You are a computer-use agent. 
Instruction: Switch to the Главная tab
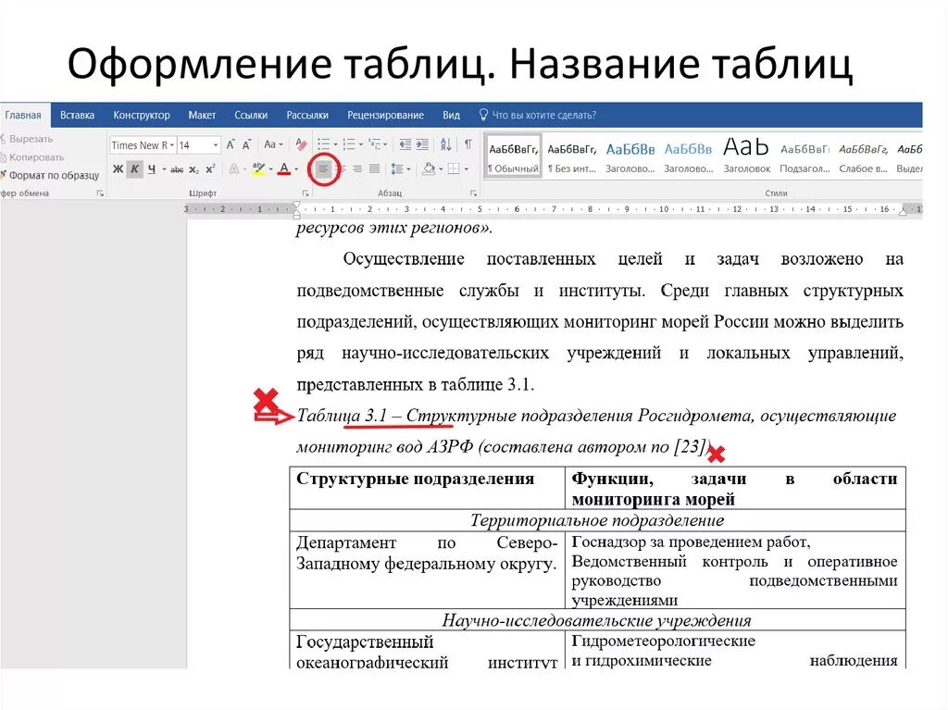(x=23, y=115)
